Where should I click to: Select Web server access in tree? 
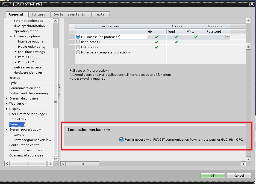(27, 67)
